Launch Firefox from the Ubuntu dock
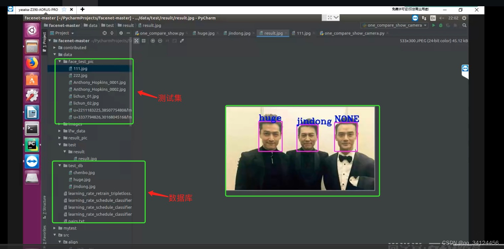 coord(32,63)
